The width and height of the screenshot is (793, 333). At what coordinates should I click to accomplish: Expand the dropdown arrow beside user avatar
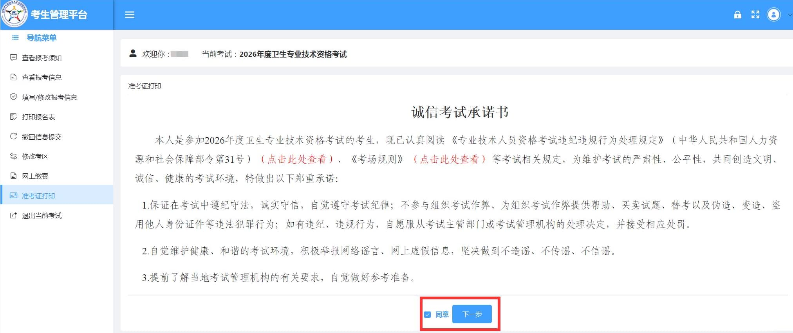(789, 15)
